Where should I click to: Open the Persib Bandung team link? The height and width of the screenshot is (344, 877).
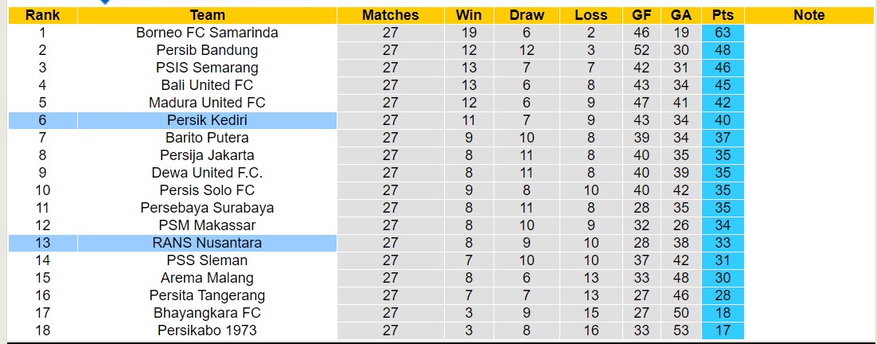pyautogui.click(x=207, y=50)
